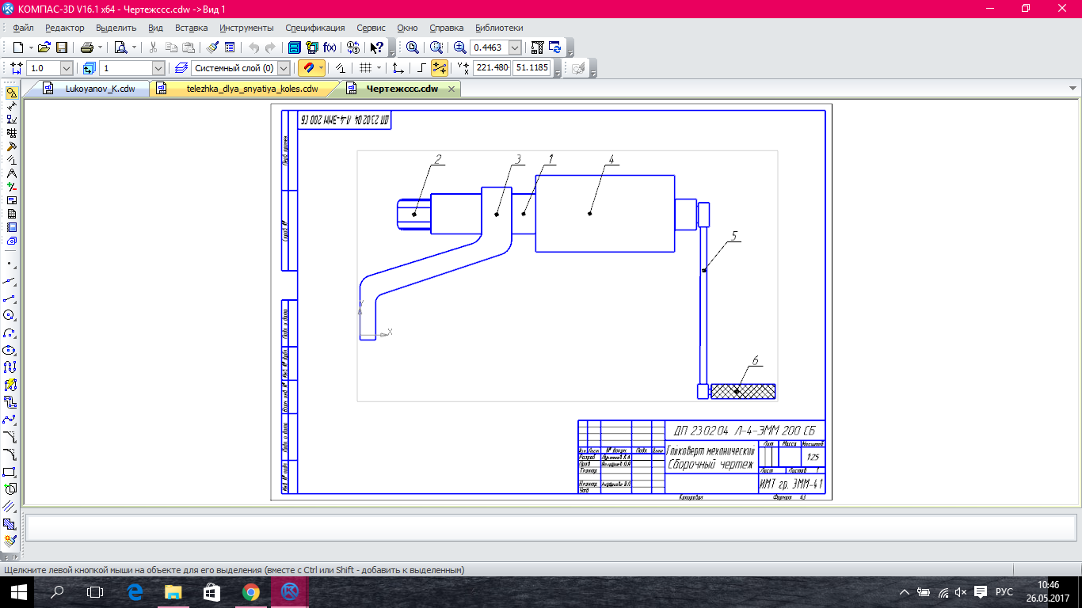The image size is (1082, 608).
Task: Select the Geometry tools panel icon
Action: (11, 93)
